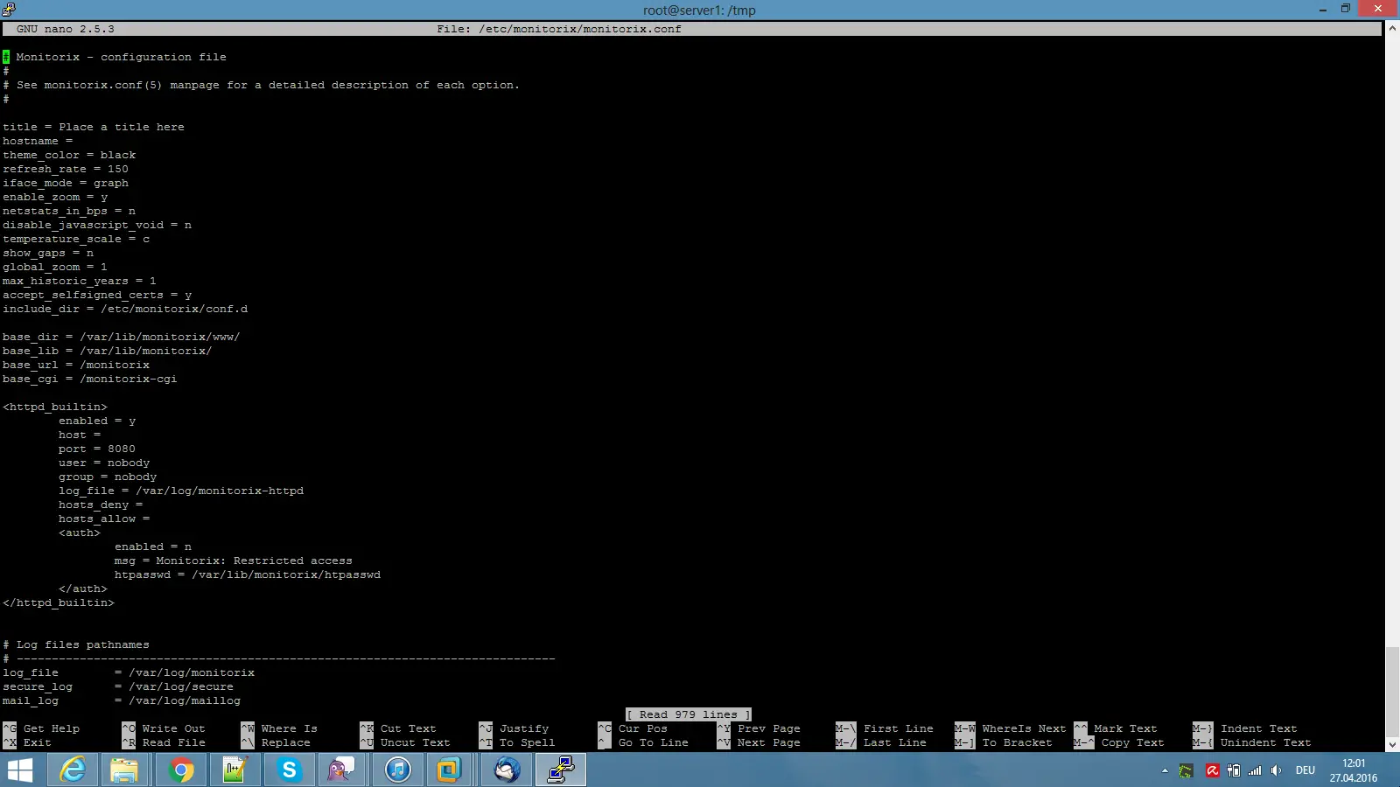The image size is (1400, 787).
Task: Click the ^J Justify shortcut
Action: click(x=514, y=728)
